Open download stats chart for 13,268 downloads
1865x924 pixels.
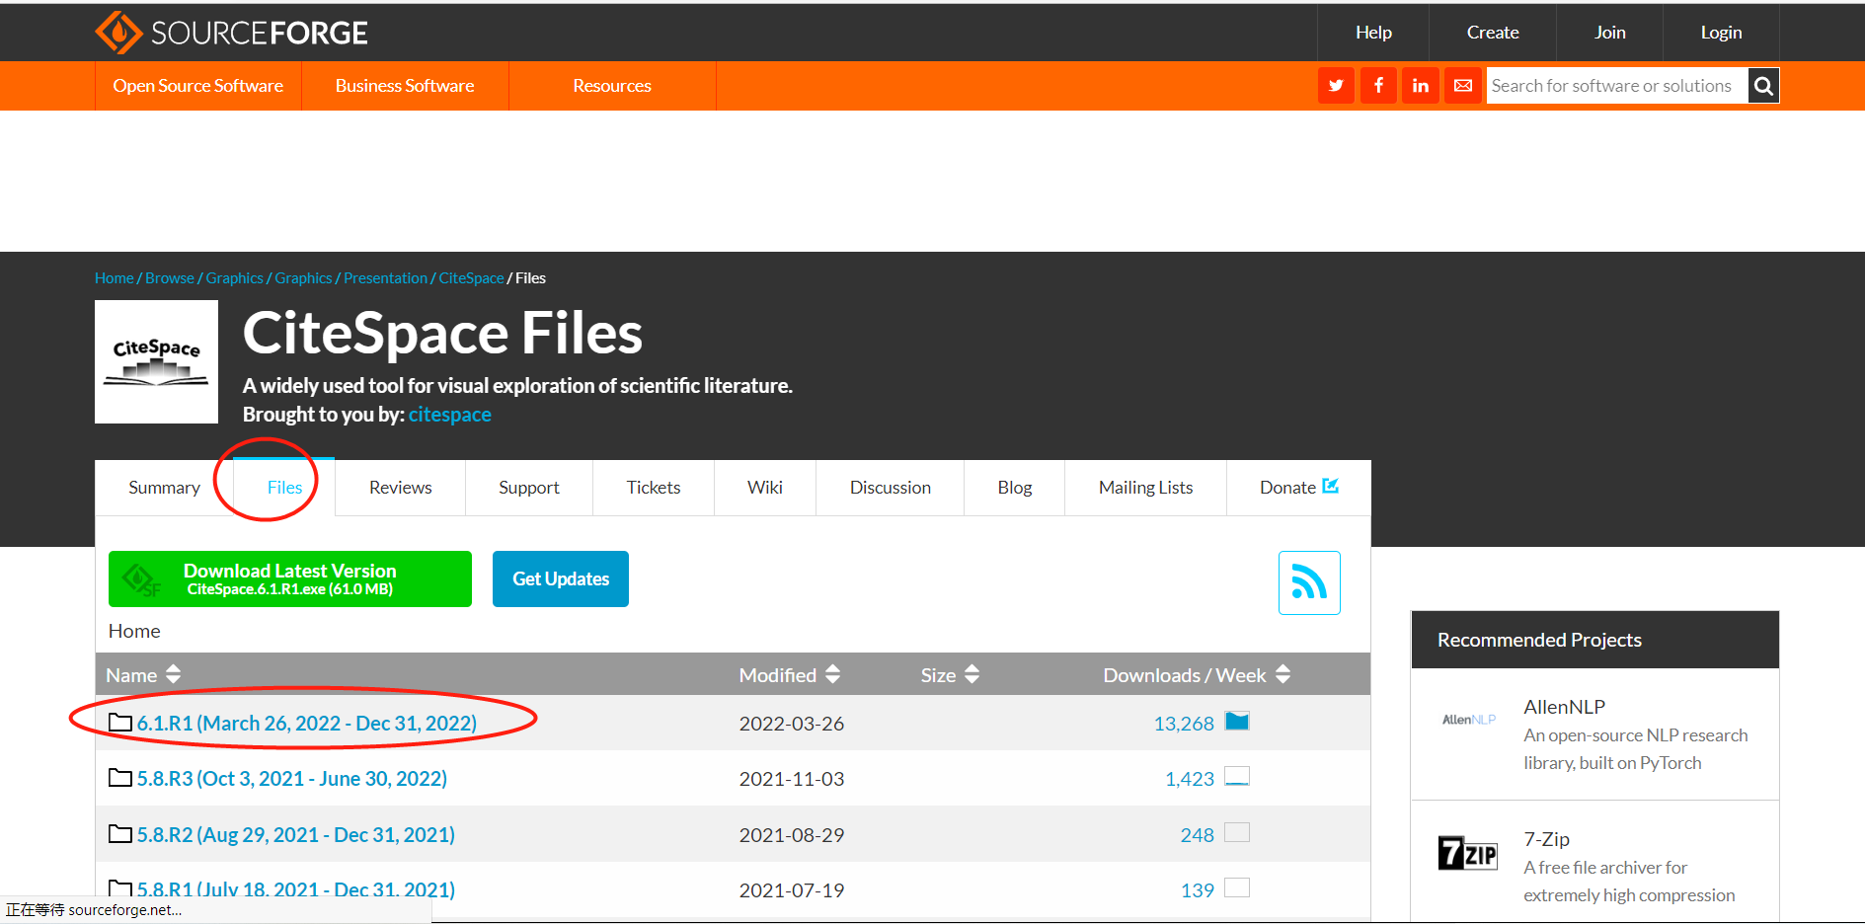coord(1238,722)
